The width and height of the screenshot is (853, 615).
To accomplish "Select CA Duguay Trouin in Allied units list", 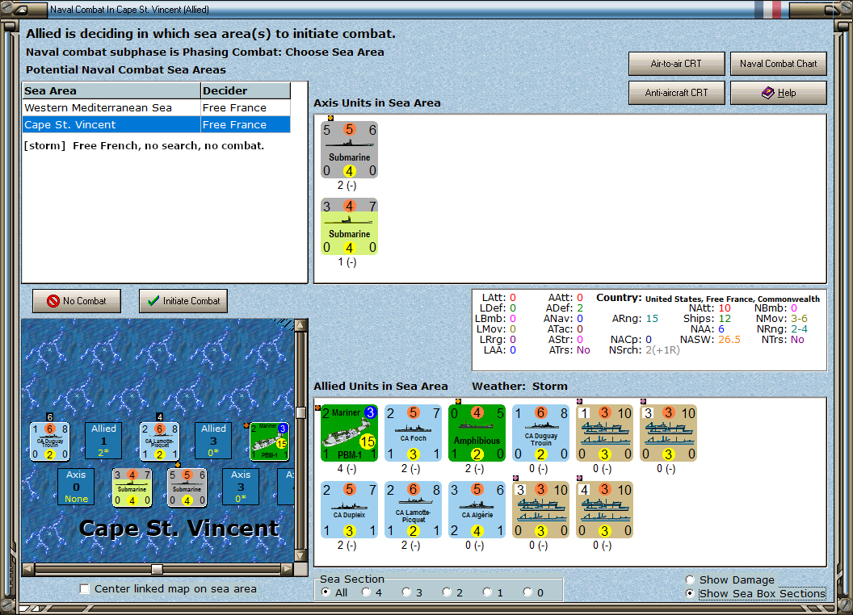I will pos(540,433).
